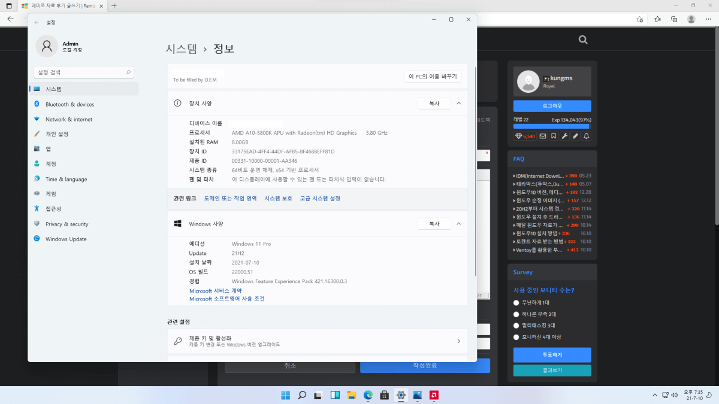This screenshot has width=719, height=404.
Task: Open the Windows Start menu
Action: click(x=286, y=395)
